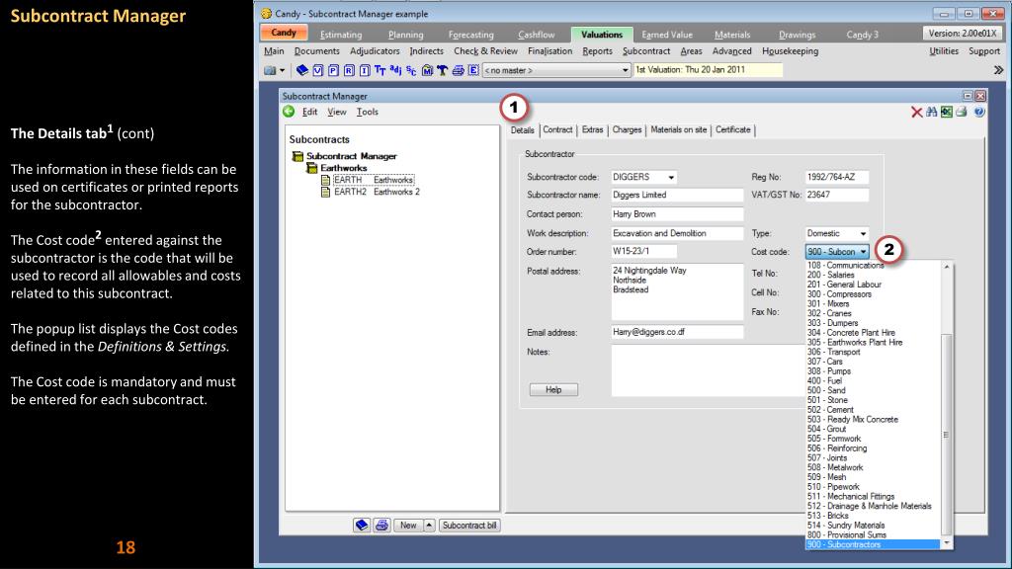Click the M materials toolbar icon
The height and width of the screenshot is (569, 1012).
pos(427,70)
